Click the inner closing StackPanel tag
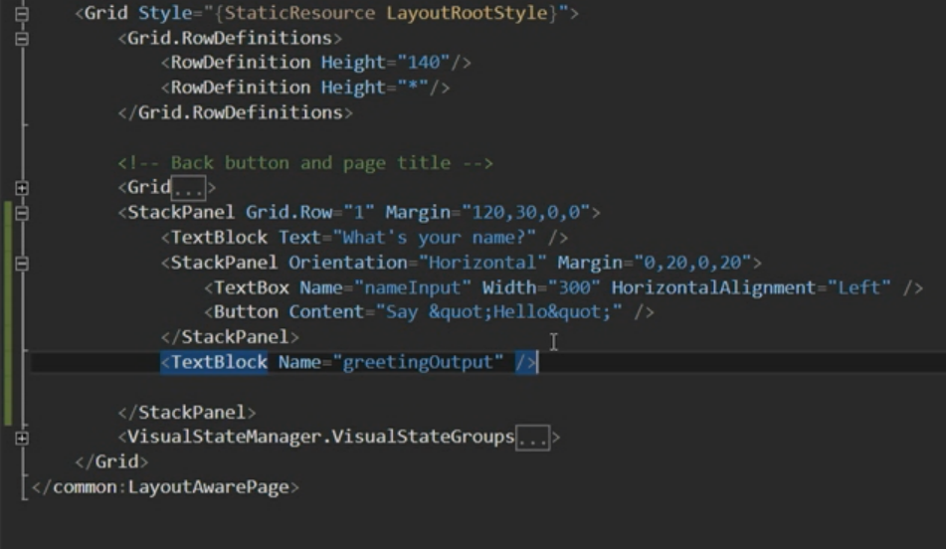Screen dimensions: 946x549 pyautogui.click(x=230, y=337)
